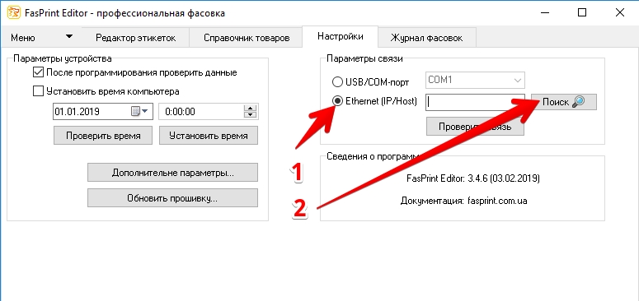Click the IP/Host address input field

[x=475, y=102]
